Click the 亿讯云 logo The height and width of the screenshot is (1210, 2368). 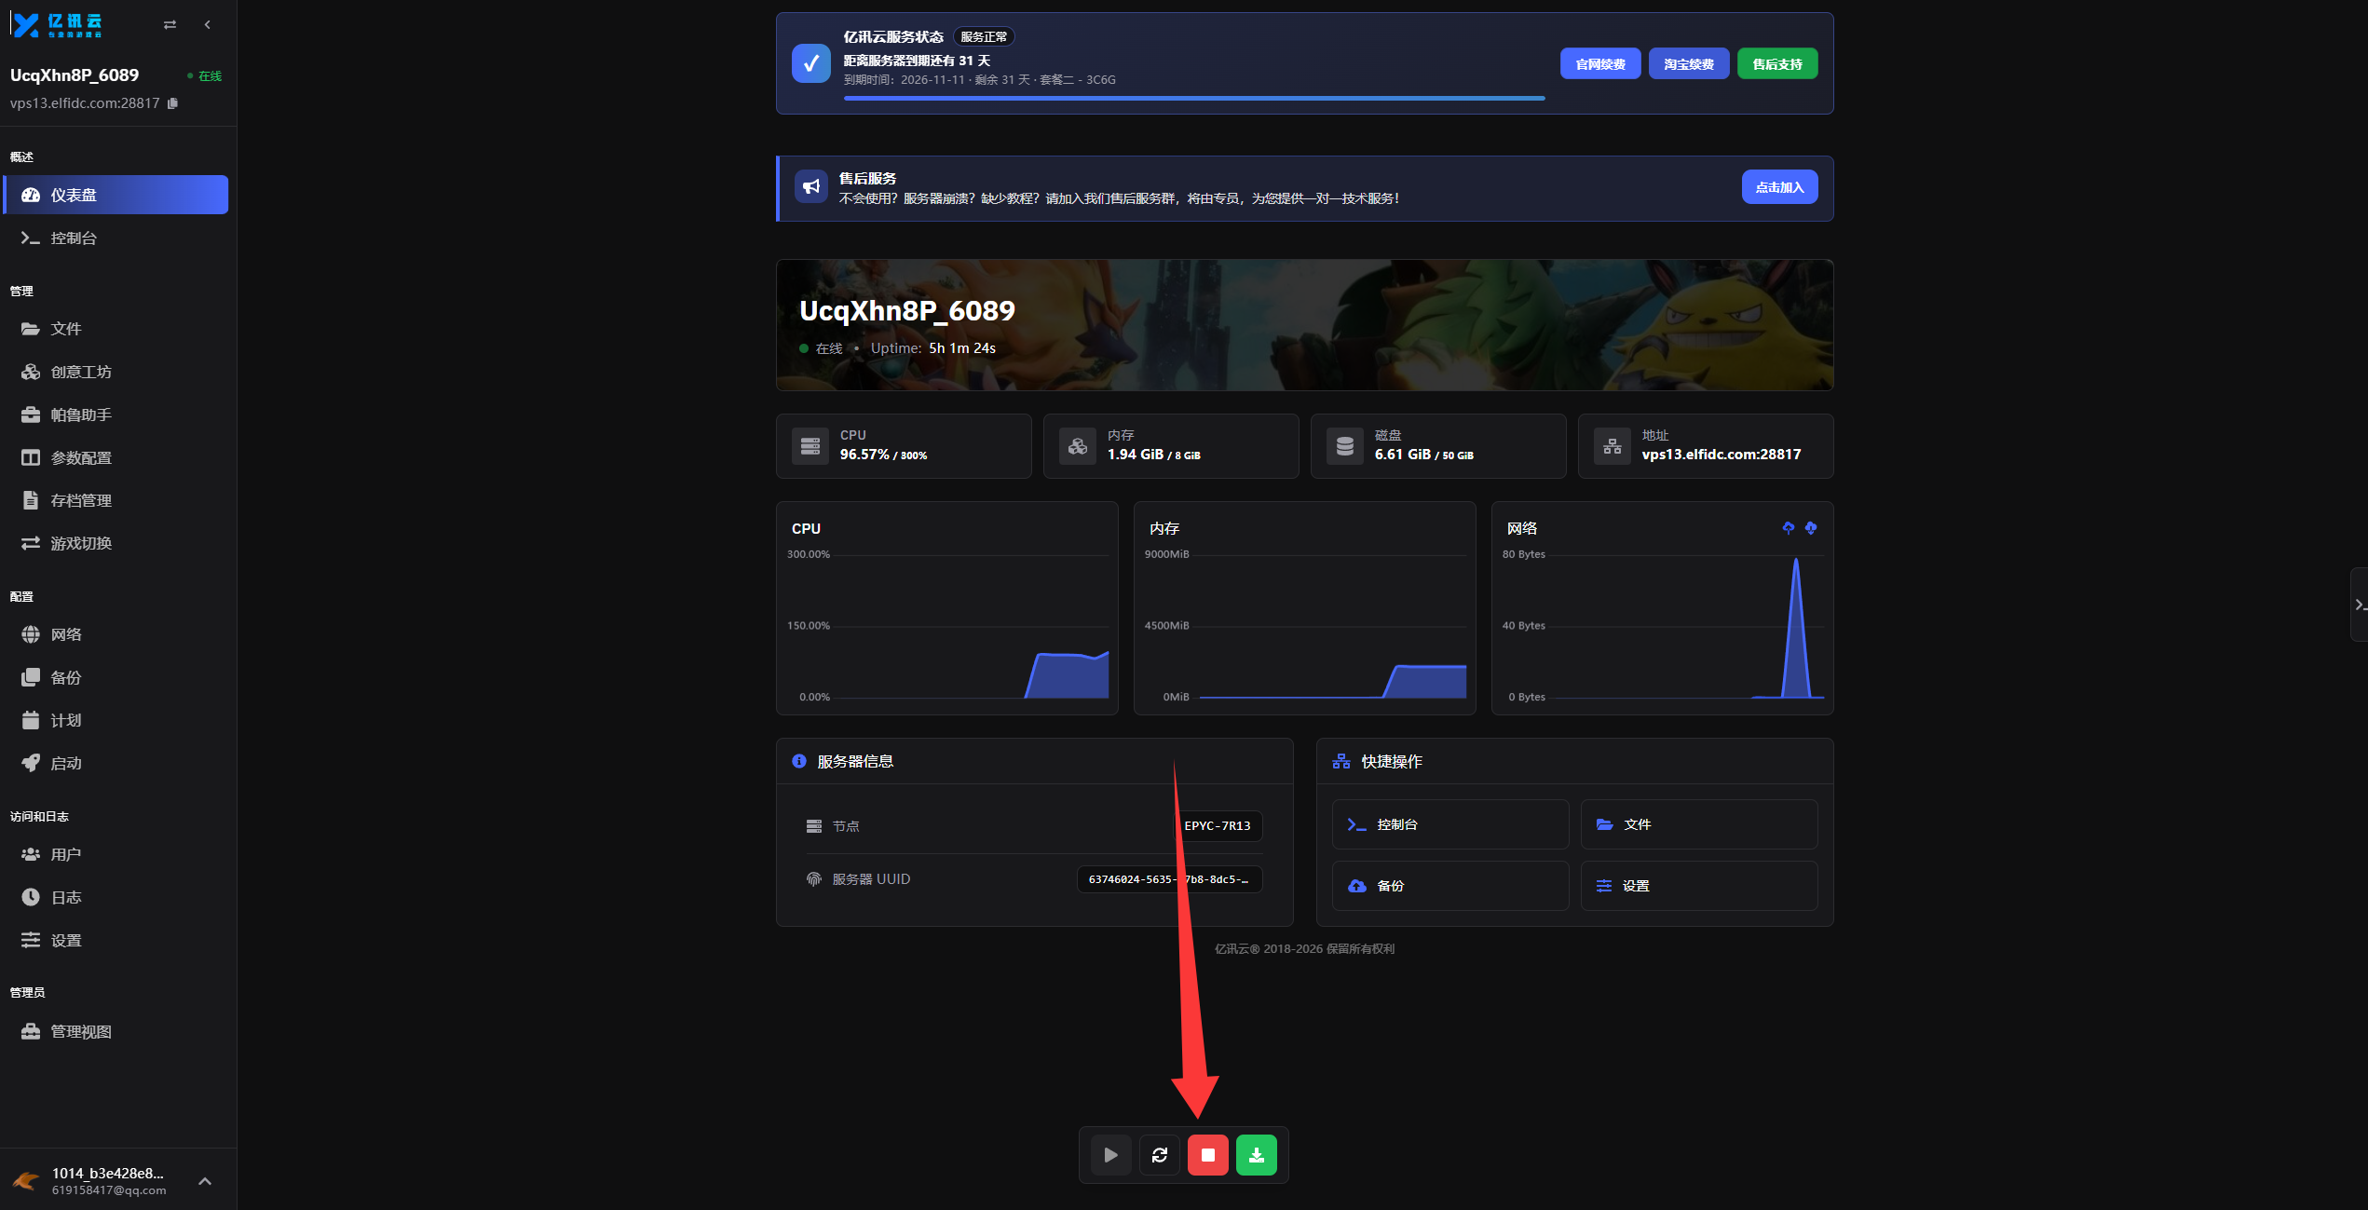57,25
